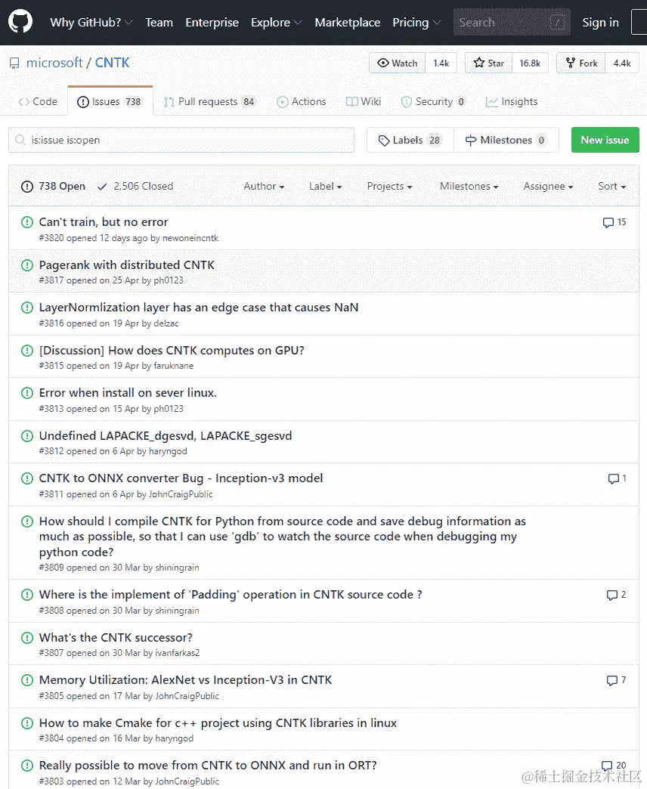This screenshot has height=789, width=647.
Task: Click open-issue icon beside Discussion GPU issue
Action: (x=27, y=350)
